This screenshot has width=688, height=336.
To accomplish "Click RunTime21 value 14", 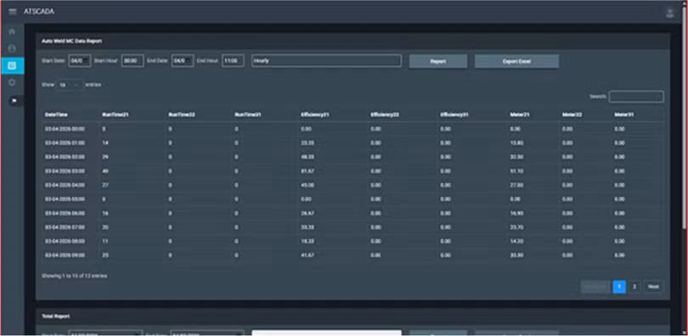I will pyautogui.click(x=104, y=143).
